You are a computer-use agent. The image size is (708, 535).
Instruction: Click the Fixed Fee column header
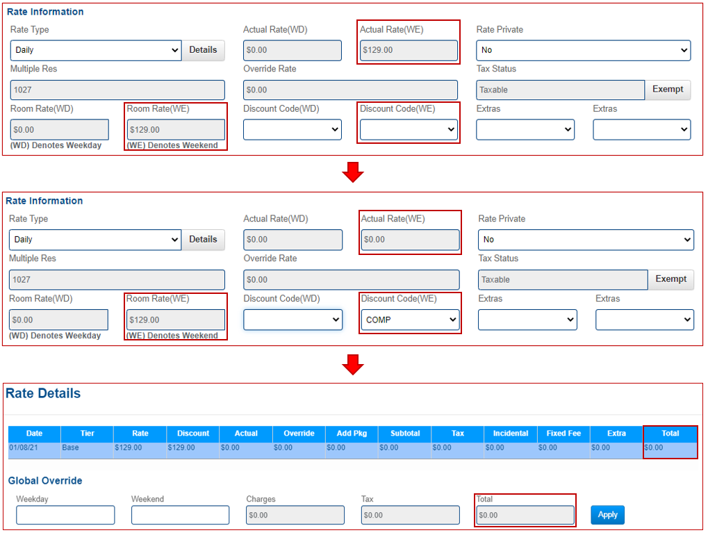pyautogui.click(x=563, y=434)
